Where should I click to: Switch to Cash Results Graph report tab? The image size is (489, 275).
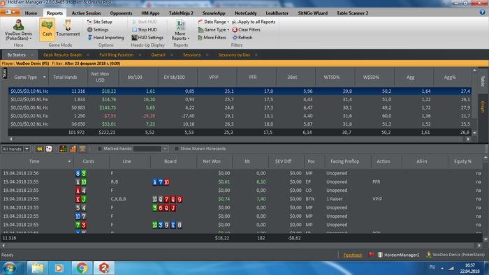pos(62,55)
